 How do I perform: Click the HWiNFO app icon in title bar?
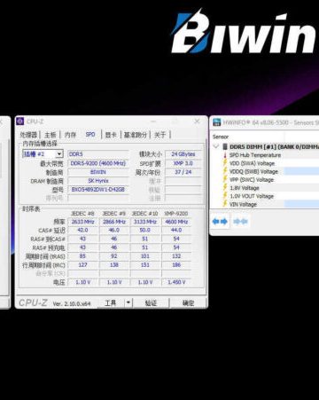click(x=217, y=122)
